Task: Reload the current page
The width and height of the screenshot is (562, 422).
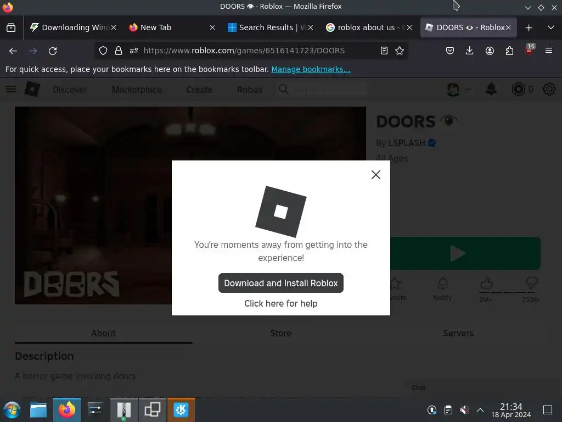Action: pyautogui.click(x=53, y=51)
